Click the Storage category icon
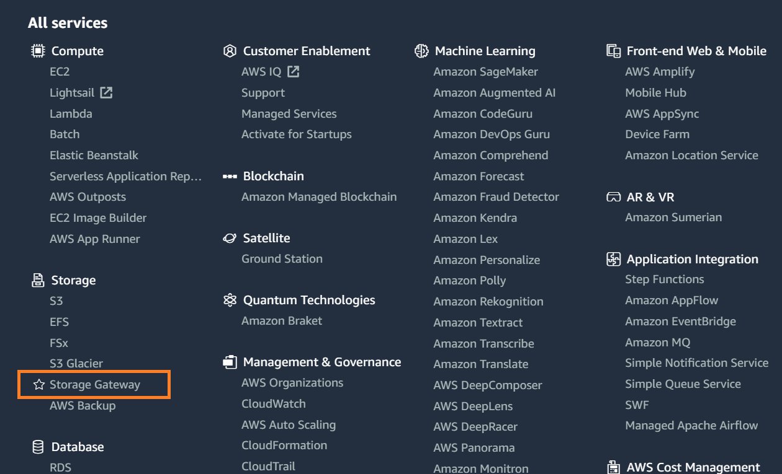782x474 pixels. 38,280
